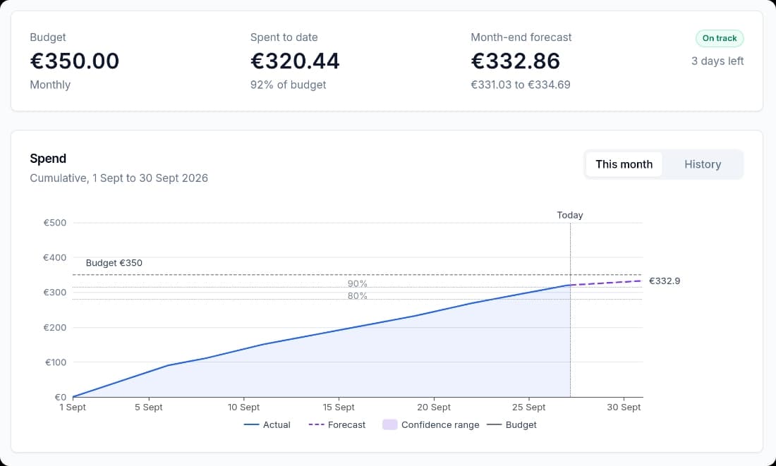Image resolution: width=776 pixels, height=466 pixels.
Task: Click the Cumulative date range subtitle
Action: tap(119, 178)
